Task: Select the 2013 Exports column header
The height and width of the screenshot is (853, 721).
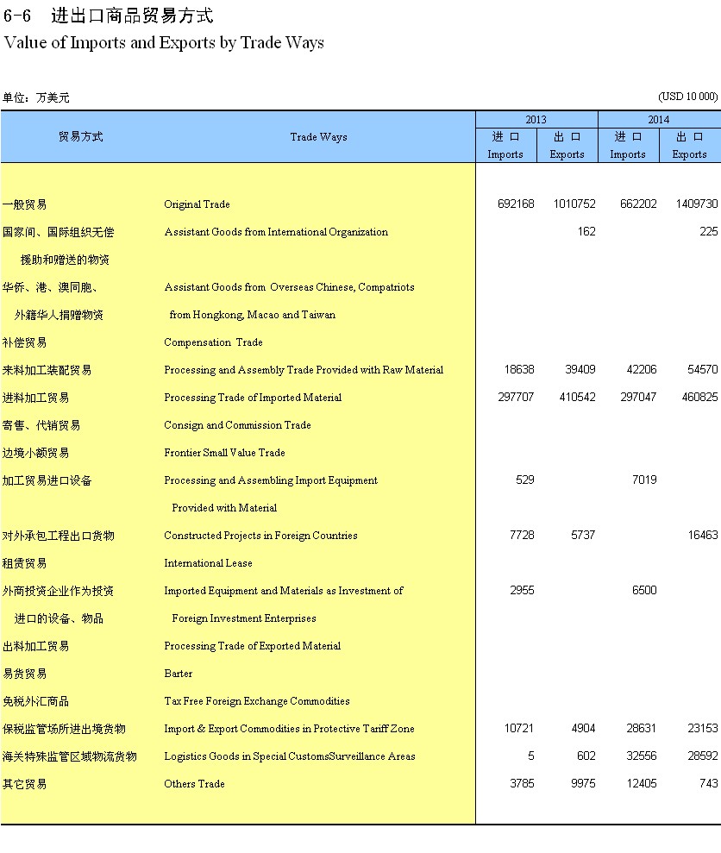Action: coord(567,146)
